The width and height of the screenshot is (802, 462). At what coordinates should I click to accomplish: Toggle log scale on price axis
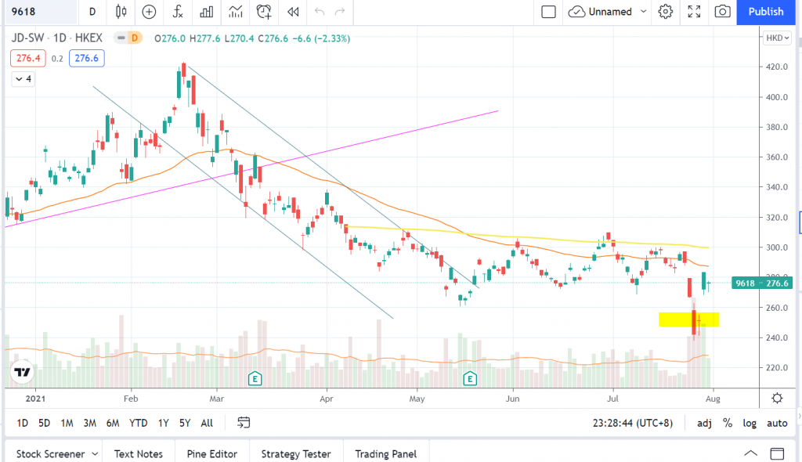coord(750,423)
